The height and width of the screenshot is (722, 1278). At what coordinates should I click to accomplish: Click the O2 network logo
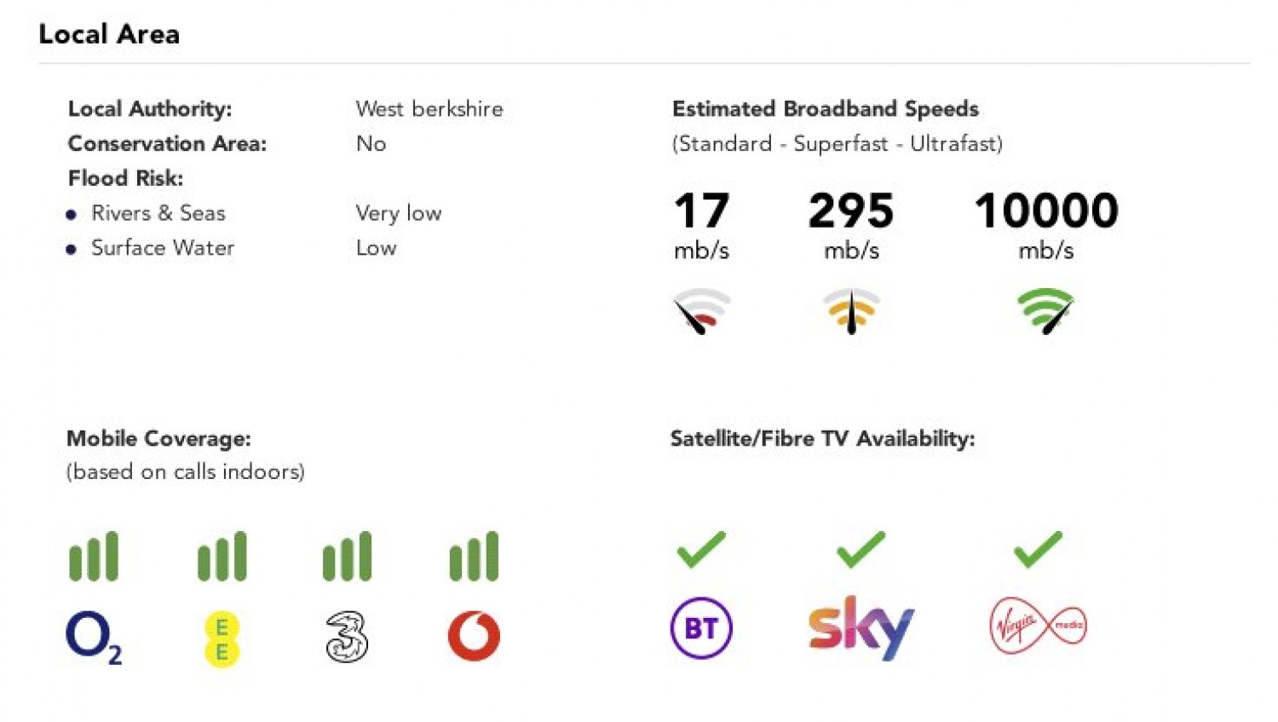[x=93, y=637]
